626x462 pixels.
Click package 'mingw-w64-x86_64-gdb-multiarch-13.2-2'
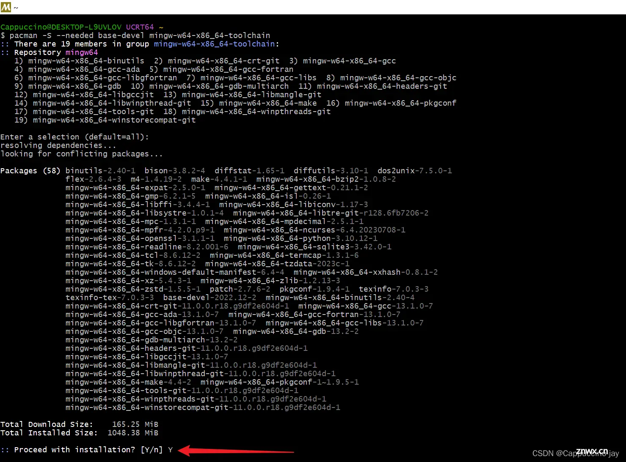click(x=152, y=340)
